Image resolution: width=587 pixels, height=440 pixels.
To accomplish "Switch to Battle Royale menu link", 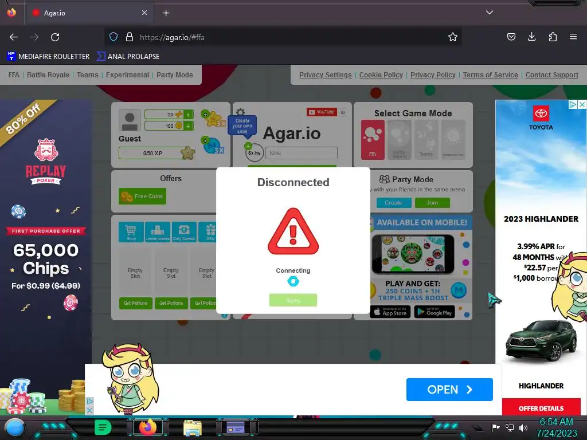I will pyautogui.click(x=48, y=75).
